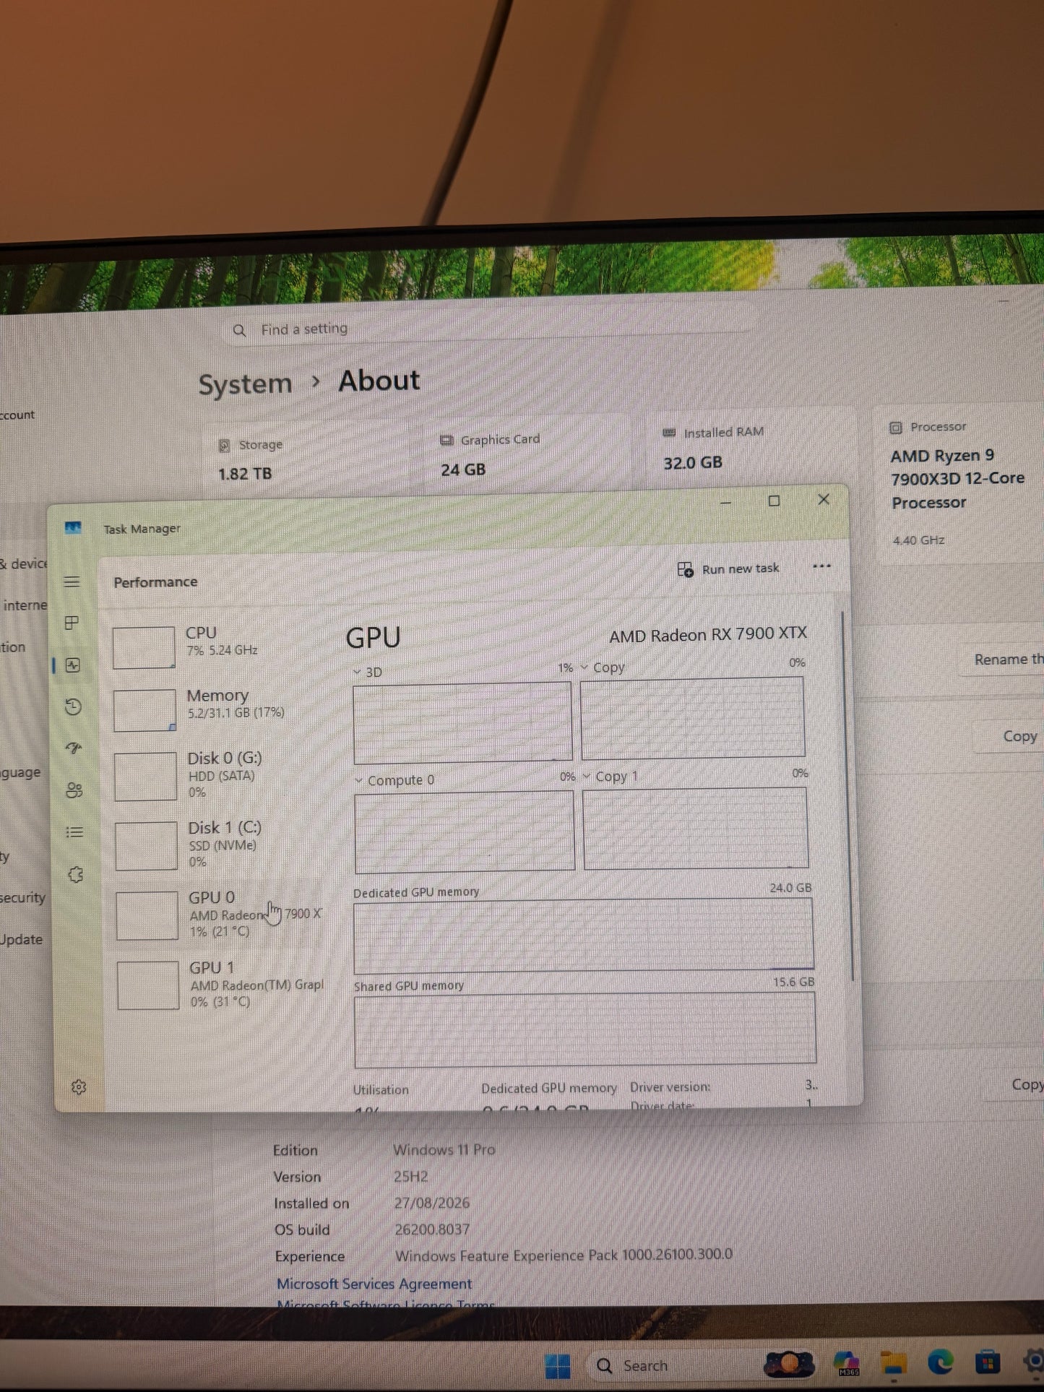Open Task Manager hamburger navigation menu
The image size is (1044, 1392).
72,582
